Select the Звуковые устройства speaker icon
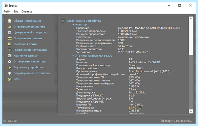This screenshot has height=126, width=198. click(x=10, y=67)
